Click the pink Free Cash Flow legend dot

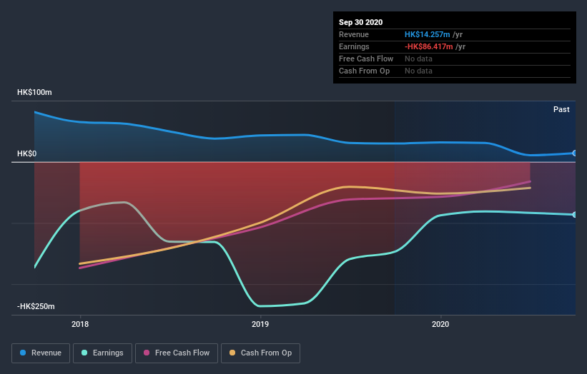(147, 353)
